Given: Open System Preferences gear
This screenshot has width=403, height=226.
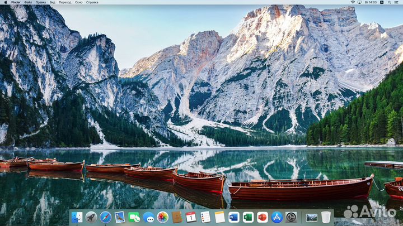Looking at the screenshot, I should point(291,217).
